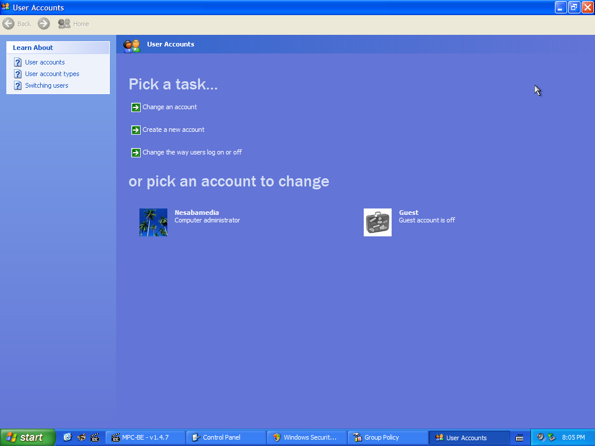Click the help icon next to User accounts
The width and height of the screenshot is (595, 446).
18,63
